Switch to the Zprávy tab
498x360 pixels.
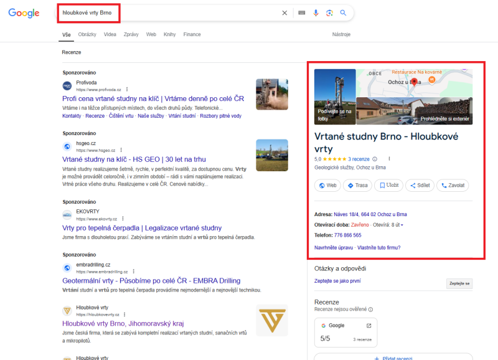point(131,34)
